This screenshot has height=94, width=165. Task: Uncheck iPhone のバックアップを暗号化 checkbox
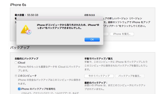pyautogui.click(x=19, y=89)
